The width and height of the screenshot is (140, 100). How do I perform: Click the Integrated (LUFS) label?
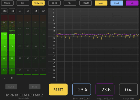click(x=105, y=99)
